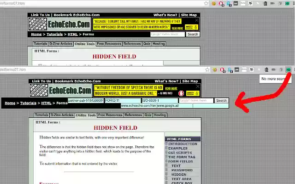295x184 pixels.
Task: Open Tutorials tab in upper window
Action: 41,44
